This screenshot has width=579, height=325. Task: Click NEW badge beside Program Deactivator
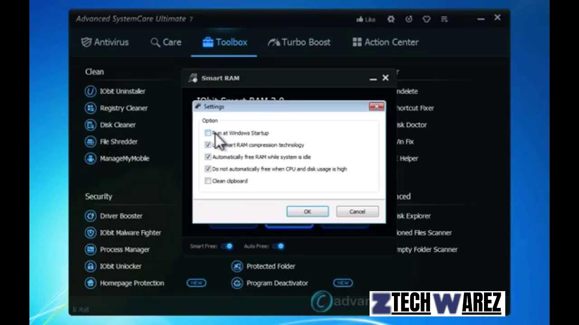pyautogui.click(x=343, y=283)
